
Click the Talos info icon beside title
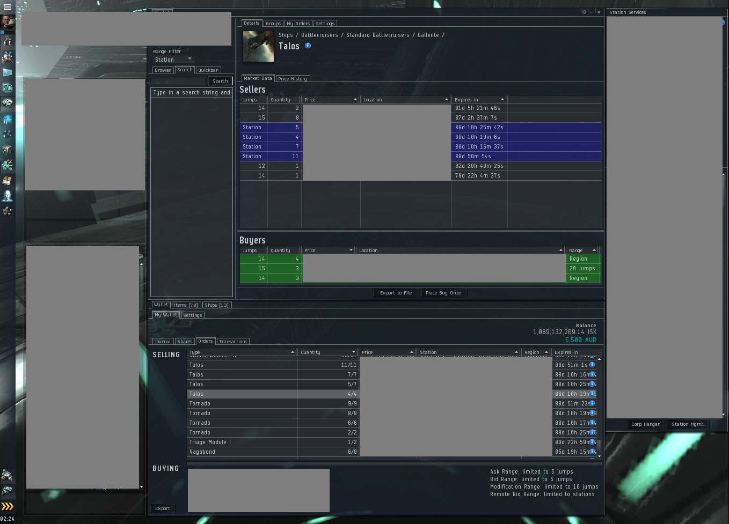(x=308, y=46)
